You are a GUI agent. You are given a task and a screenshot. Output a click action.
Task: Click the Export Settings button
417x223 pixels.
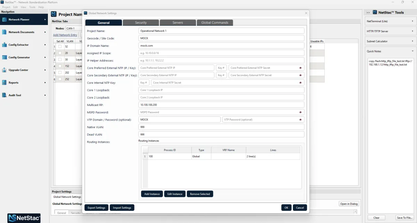pos(97,208)
